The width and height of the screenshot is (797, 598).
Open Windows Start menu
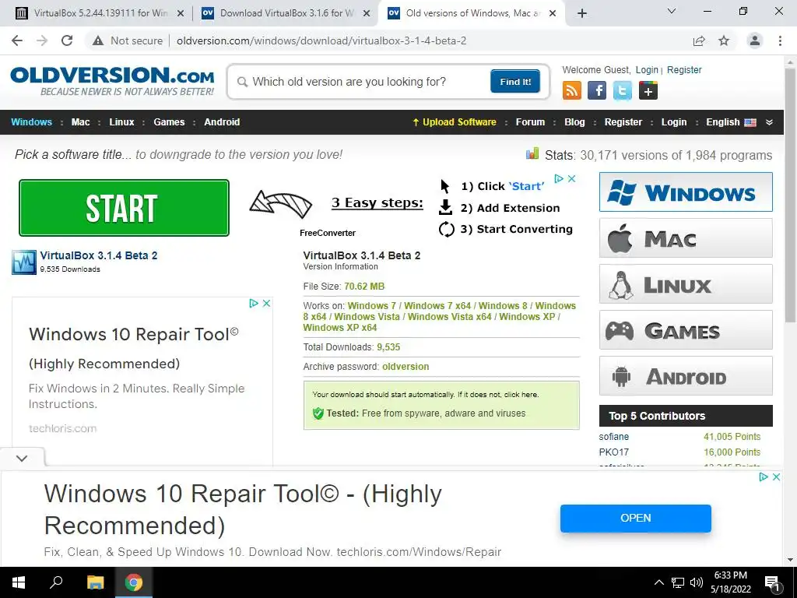(19, 582)
